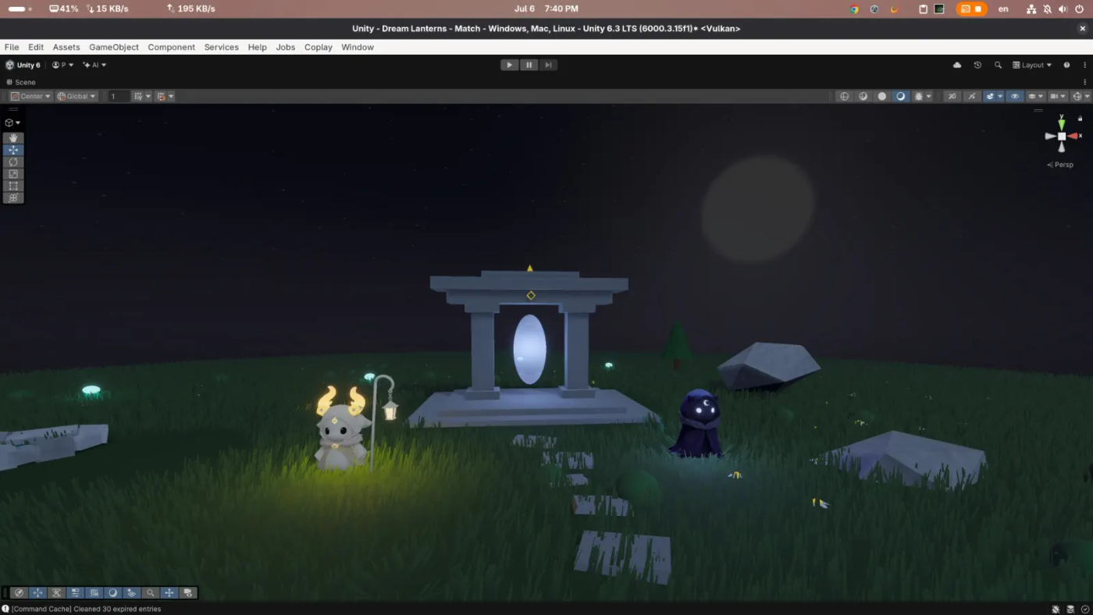This screenshot has height=615, width=1093.
Task: Open the scene camera settings dropdown
Action: pos(1058,96)
